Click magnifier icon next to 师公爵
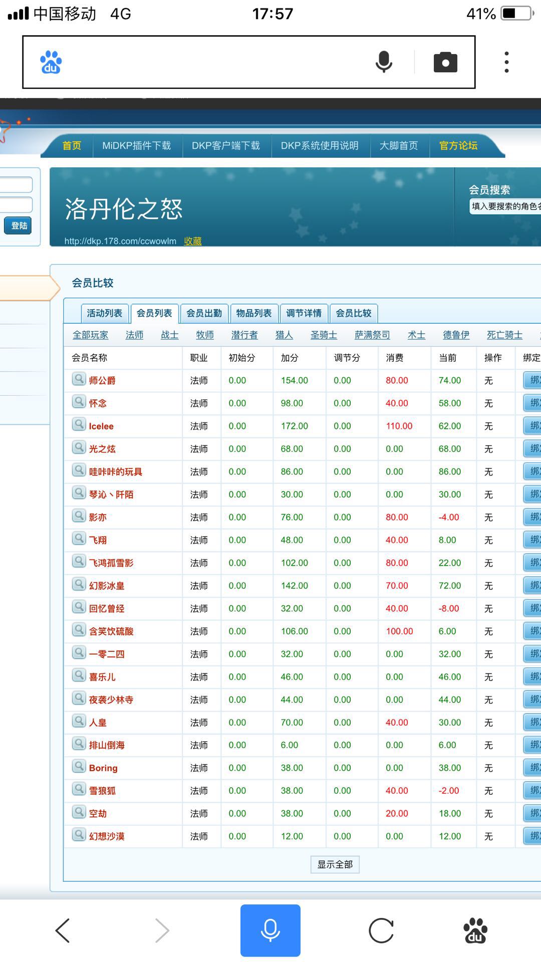Screen dimensions: 541x962 point(79,379)
